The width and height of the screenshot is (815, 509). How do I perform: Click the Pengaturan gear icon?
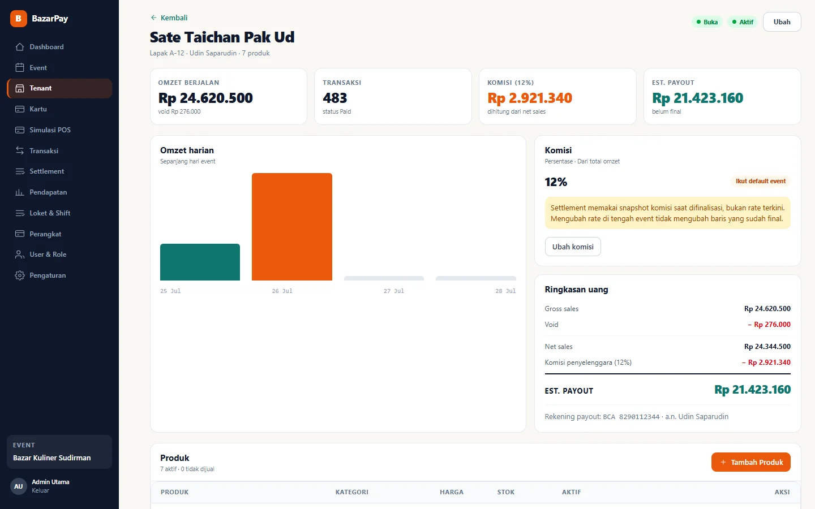20,275
